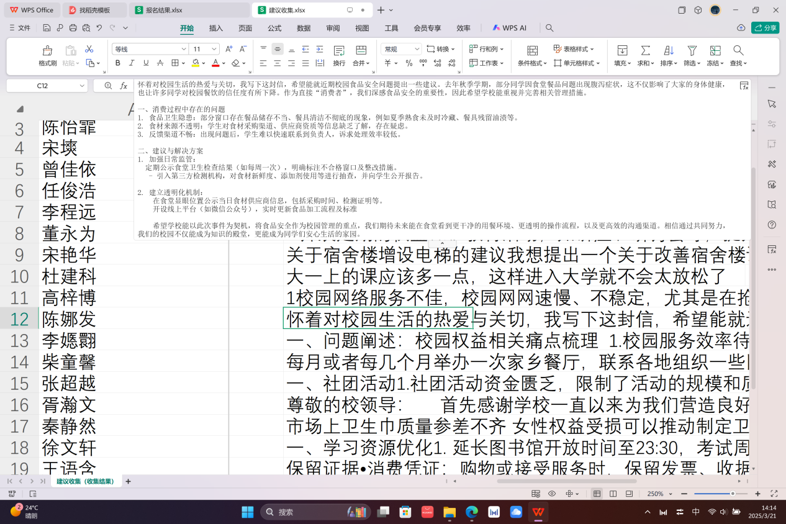Click the Format Painter (格式刷) icon
The height and width of the screenshot is (524, 786).
coord(47,51)
